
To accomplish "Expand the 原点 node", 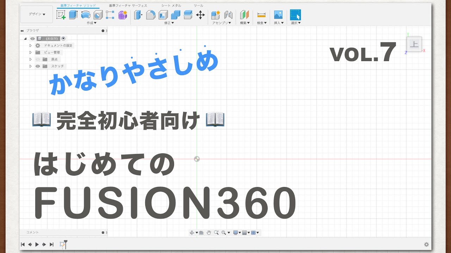I will 30,59.
